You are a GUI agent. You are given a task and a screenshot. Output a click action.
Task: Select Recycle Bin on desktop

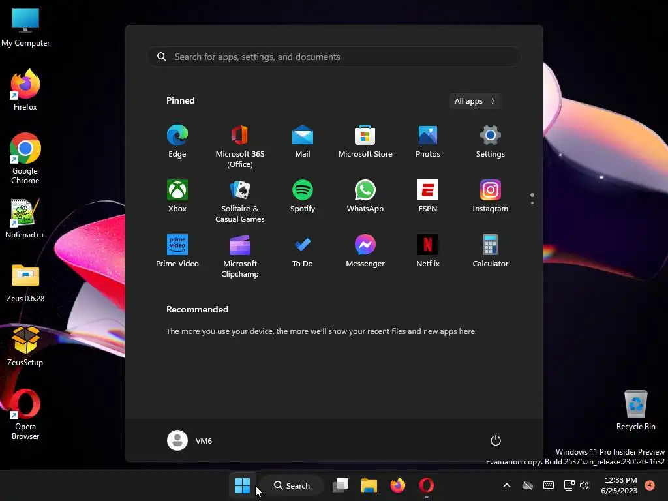635,410
